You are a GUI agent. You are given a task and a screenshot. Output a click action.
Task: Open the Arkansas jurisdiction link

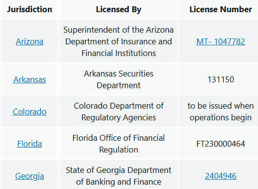pyautogui.click(x=30, y=79)
